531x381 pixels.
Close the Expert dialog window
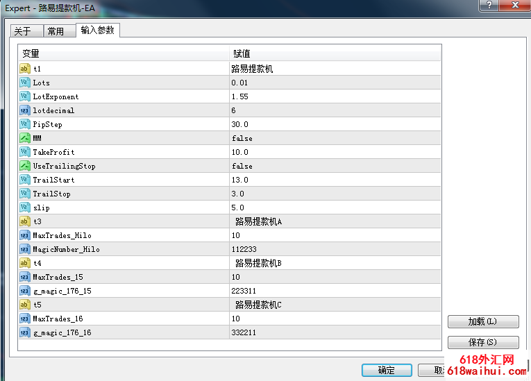[516, 5]
